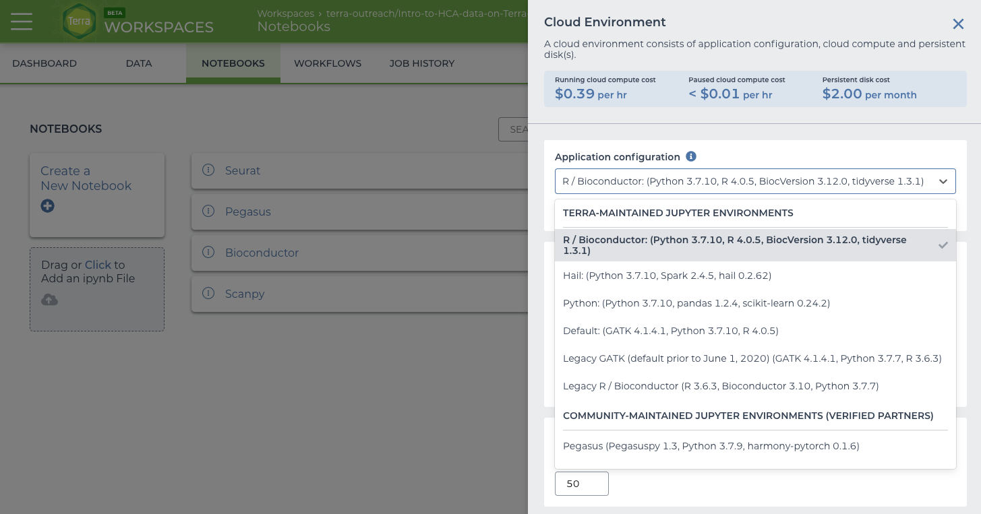Open the hamburger navigation menu

[22, 22]
